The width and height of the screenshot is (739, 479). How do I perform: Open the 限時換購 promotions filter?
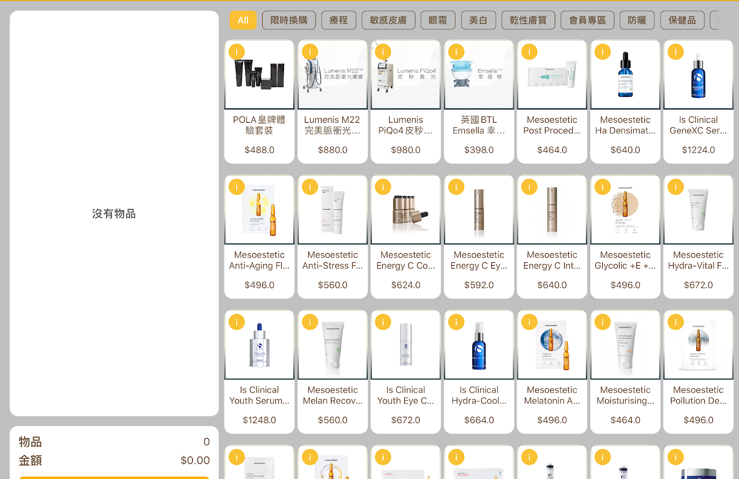point(289,20)
